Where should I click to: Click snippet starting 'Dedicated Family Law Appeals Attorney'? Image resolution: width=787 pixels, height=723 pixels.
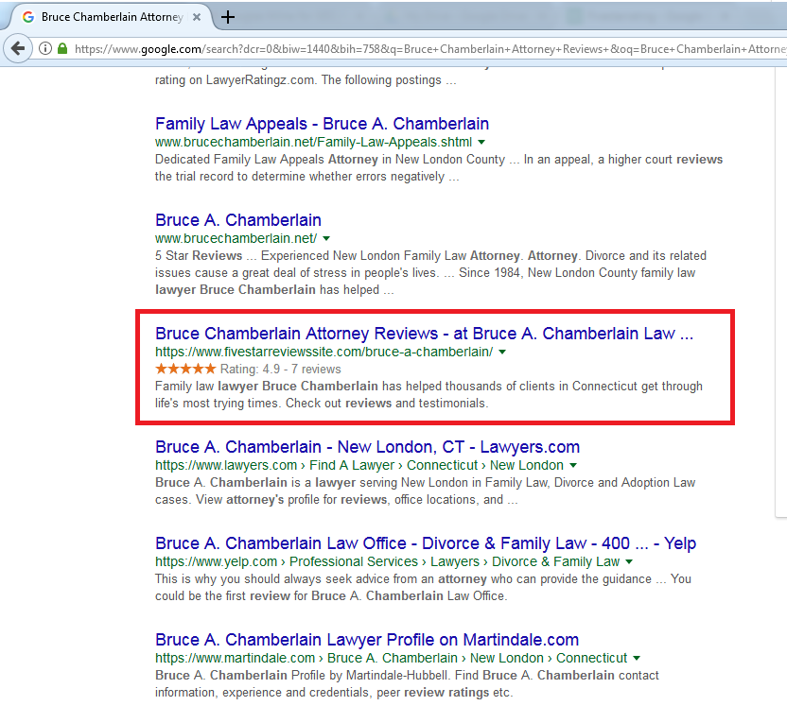click(x=439, y=168)
